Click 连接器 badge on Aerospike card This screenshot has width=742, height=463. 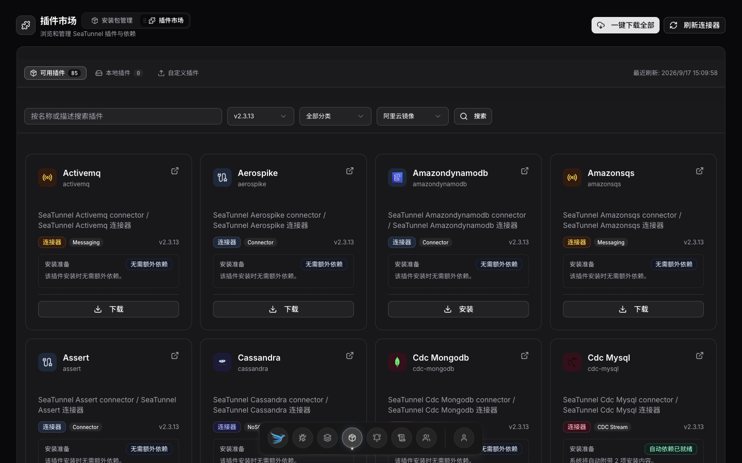point(227,242)
